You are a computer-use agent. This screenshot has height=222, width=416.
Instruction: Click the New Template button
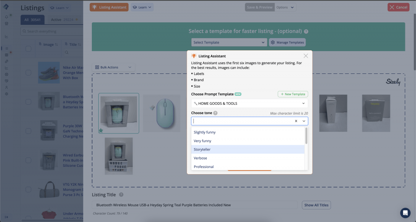pos(292,94)
